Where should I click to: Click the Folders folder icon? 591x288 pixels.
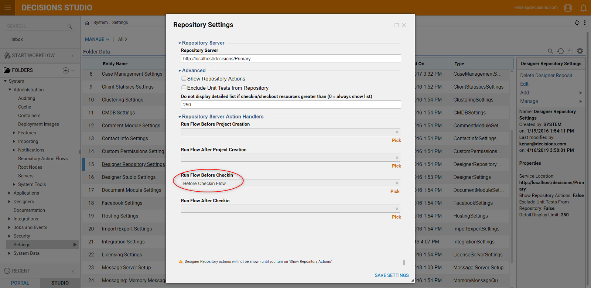point(7,70)
